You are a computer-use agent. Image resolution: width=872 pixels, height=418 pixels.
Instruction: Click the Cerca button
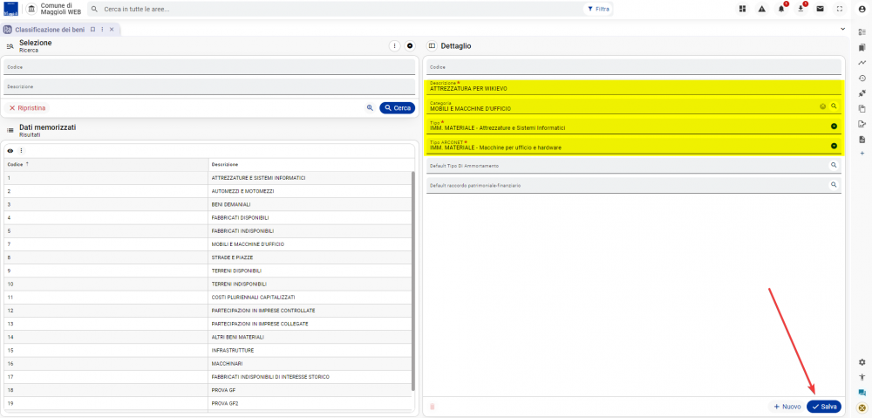(x=397, y=108)
